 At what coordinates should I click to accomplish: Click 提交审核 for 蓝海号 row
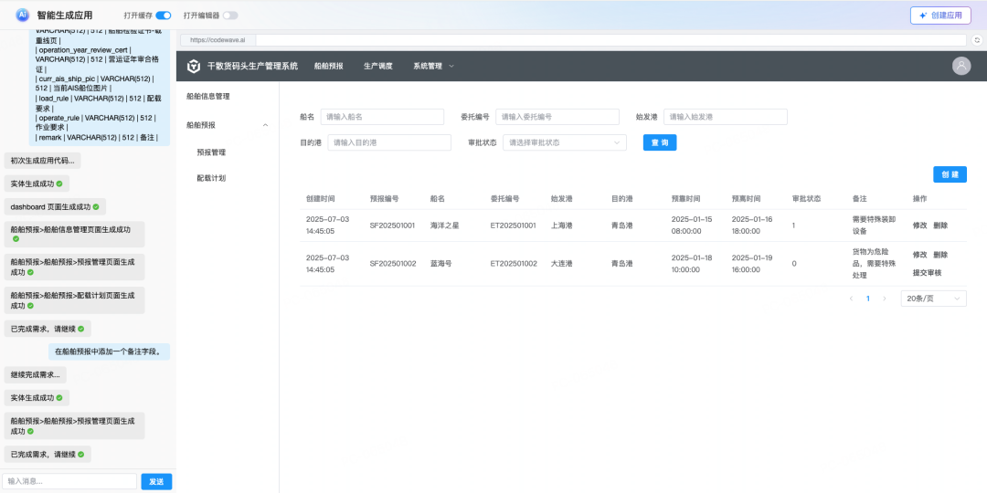pos(928,273)
